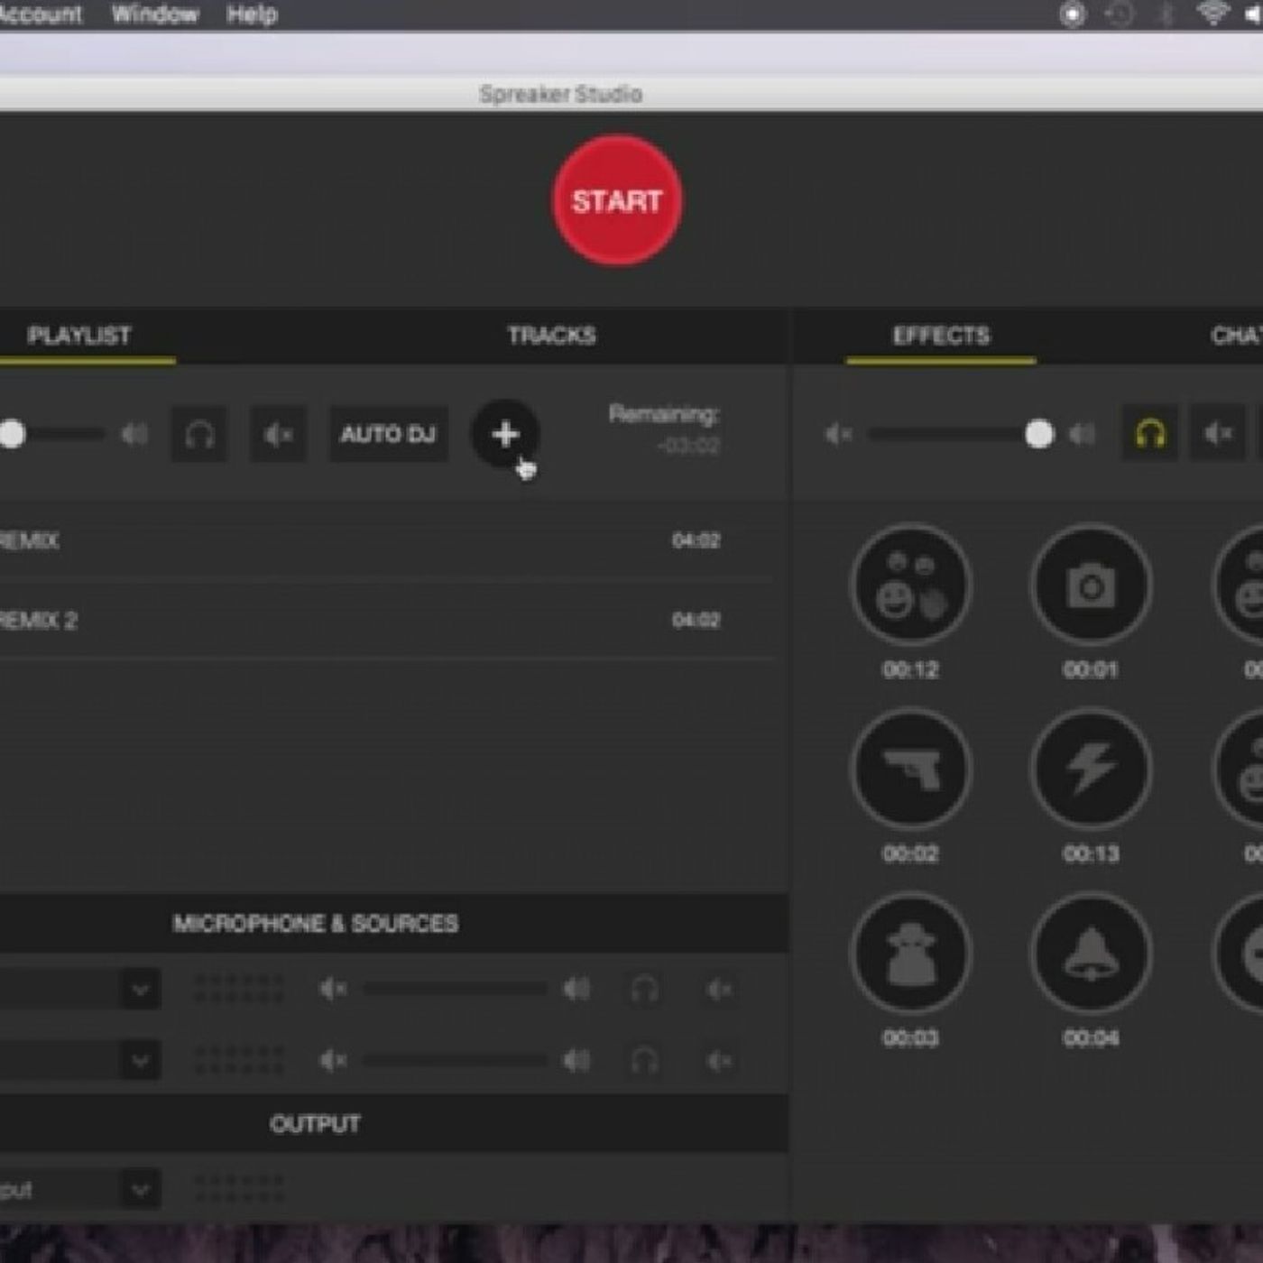Screen dimensions: 1263x1263
Task: Click the red START button
Action: click(x=617, y=200)
